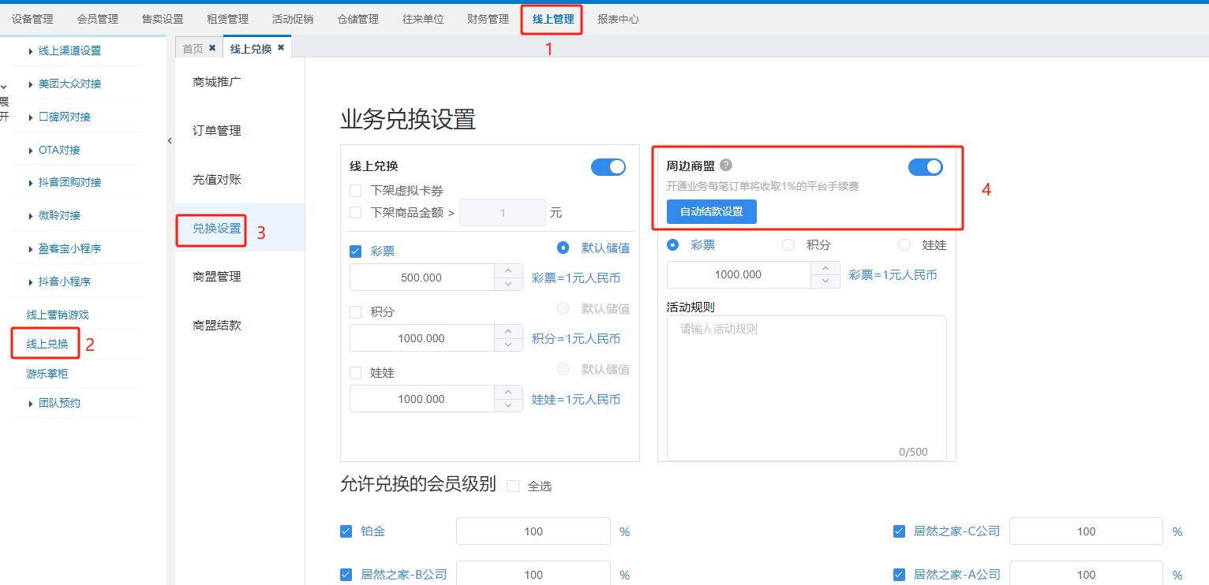
Task: Open the 会员管理 top menu
Action: (x=98, y=19)
